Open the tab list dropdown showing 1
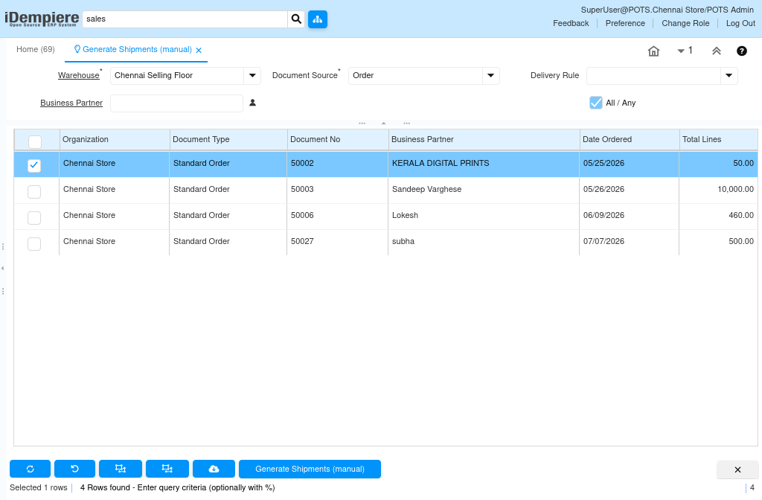The width and height of the screenshot is (762, 500). pos(685,51)
